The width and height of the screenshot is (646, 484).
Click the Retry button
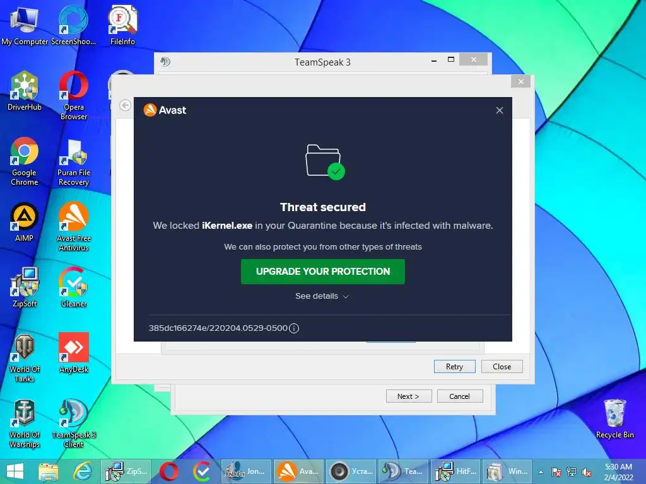pos(454,367)
